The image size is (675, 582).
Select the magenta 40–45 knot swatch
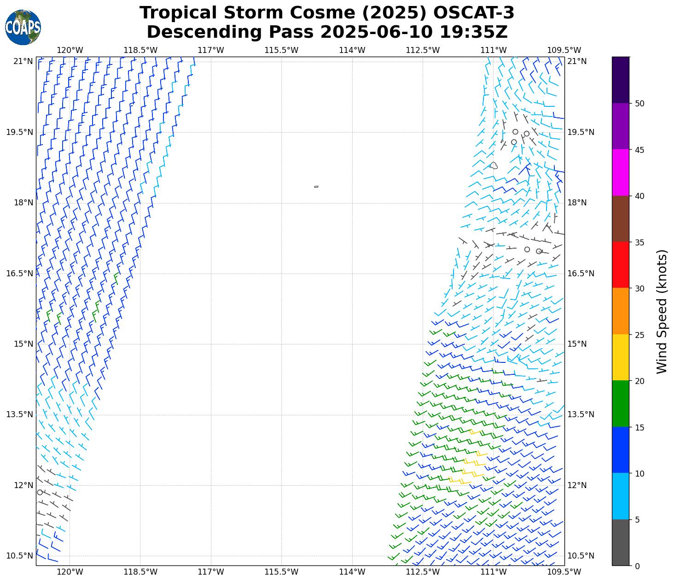click(620, 172)
